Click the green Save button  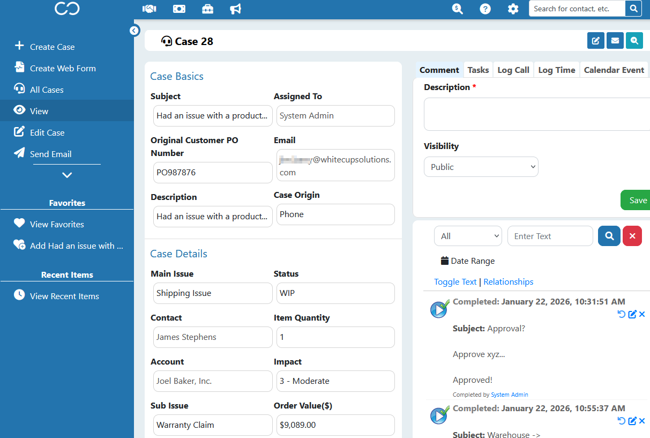[636, 200]
